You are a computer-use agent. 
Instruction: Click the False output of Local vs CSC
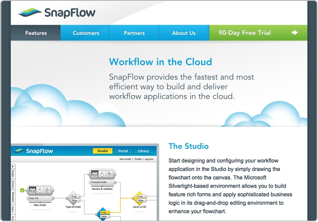click(x=142, y=200)
